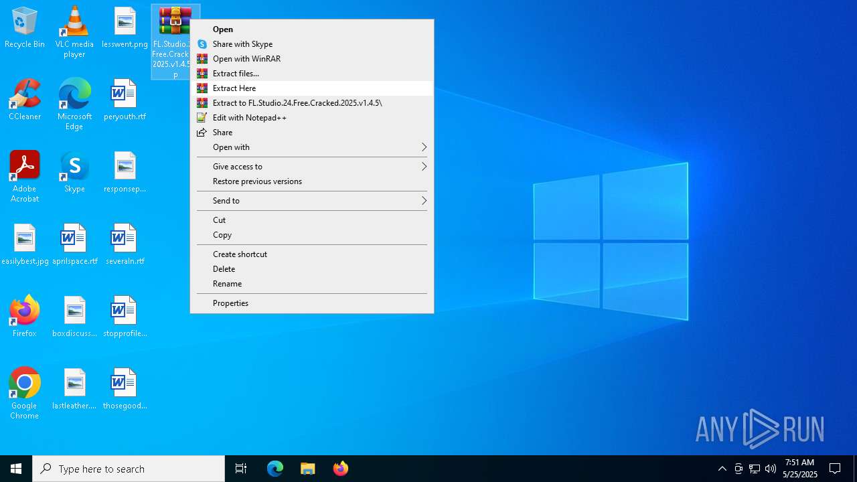Select the stopprofile document icon
Viewport: 857px width, 482px height.
pyautogui.click(x=125, y=317)
